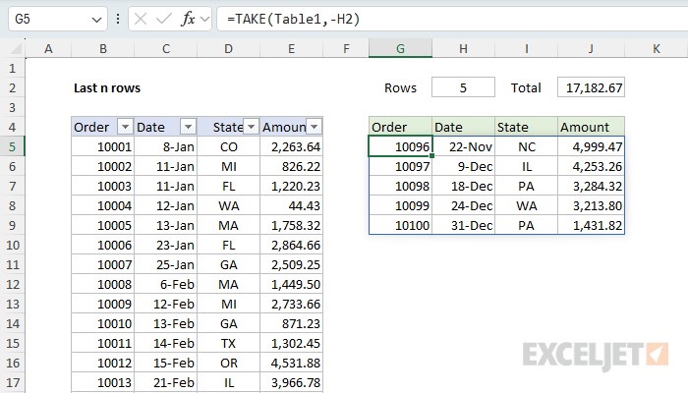Click in the formula bar text
This screenshot has height=393, width=688.
[293, 19]
